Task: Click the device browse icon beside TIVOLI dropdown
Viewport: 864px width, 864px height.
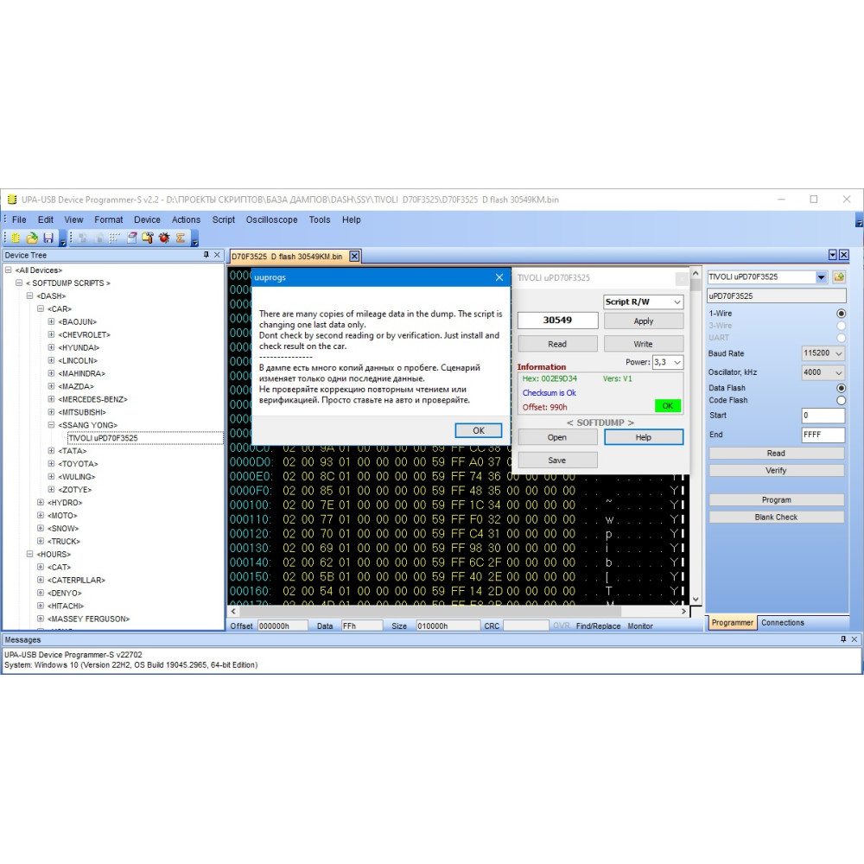Action: tap(839, 276)
